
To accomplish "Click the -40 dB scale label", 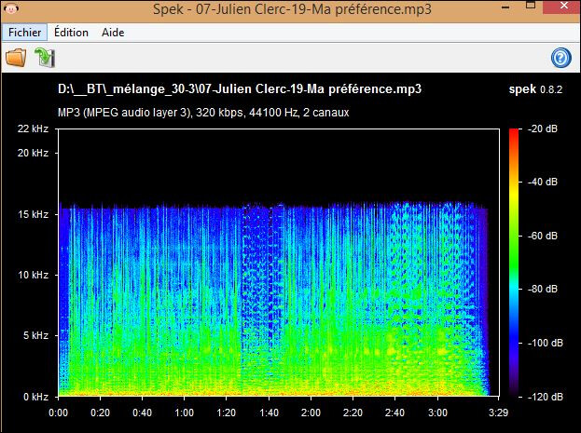I will 543,182.
